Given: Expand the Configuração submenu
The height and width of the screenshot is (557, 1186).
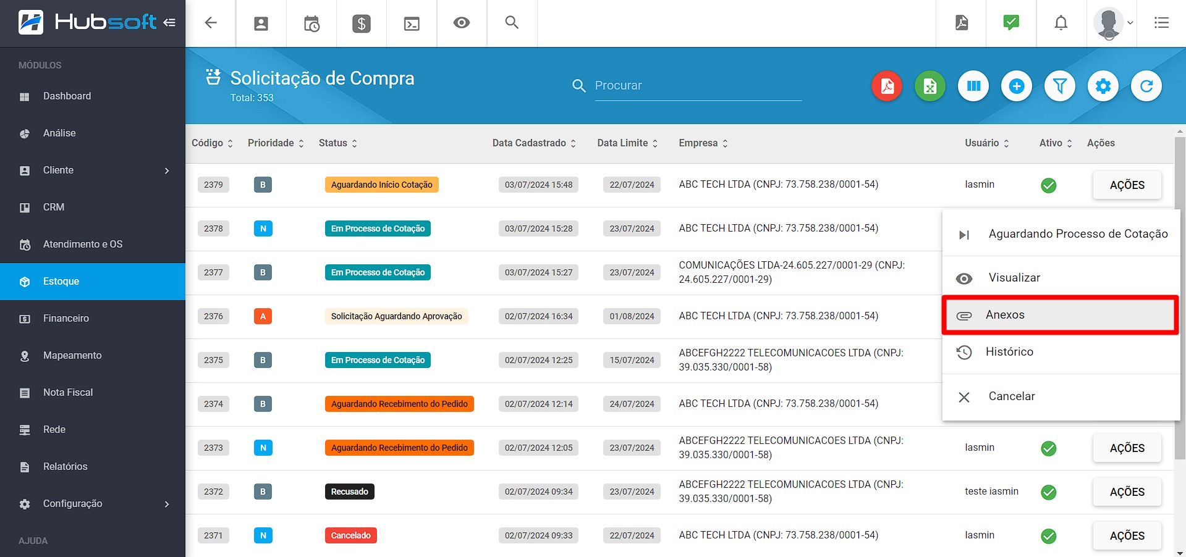Looking at the screenshot, I should pyautogui.click(x=93, y=504).
